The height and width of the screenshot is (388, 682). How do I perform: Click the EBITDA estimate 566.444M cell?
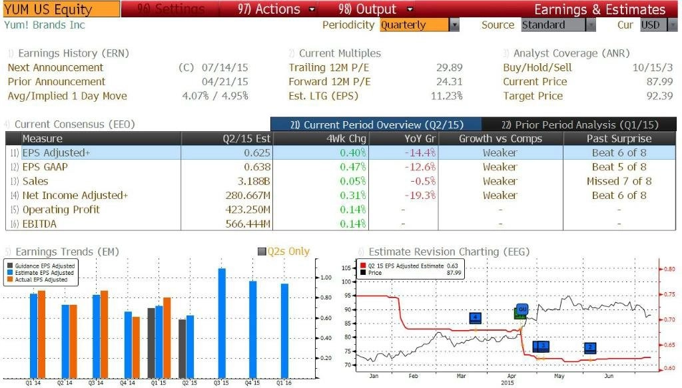[x=248, y=224]
